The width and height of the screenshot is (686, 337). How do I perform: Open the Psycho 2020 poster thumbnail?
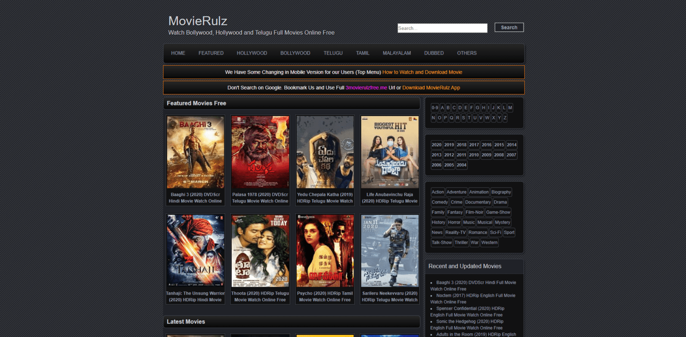click(x=325, y=251)
